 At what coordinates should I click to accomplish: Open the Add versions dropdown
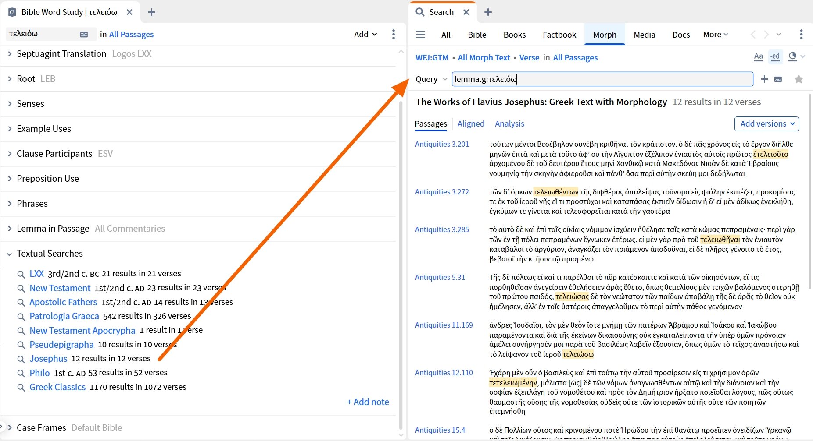(766, 124)
